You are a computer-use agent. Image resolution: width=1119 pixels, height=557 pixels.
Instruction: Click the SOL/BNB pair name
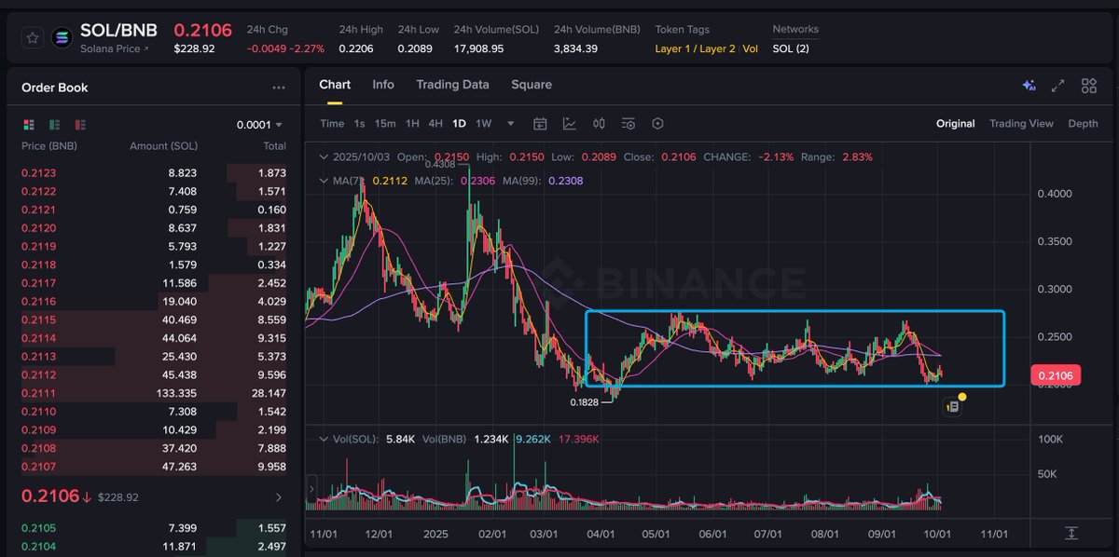(x=118, y=31)
